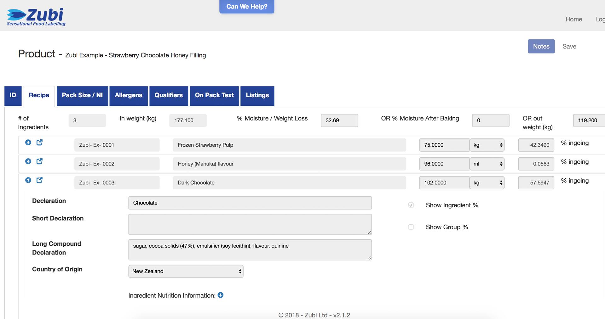This screenshot has width=605, height=319.
Task: Expand Ingredient Nutrition Information arrow icon
Action: [x=221, y=295]
